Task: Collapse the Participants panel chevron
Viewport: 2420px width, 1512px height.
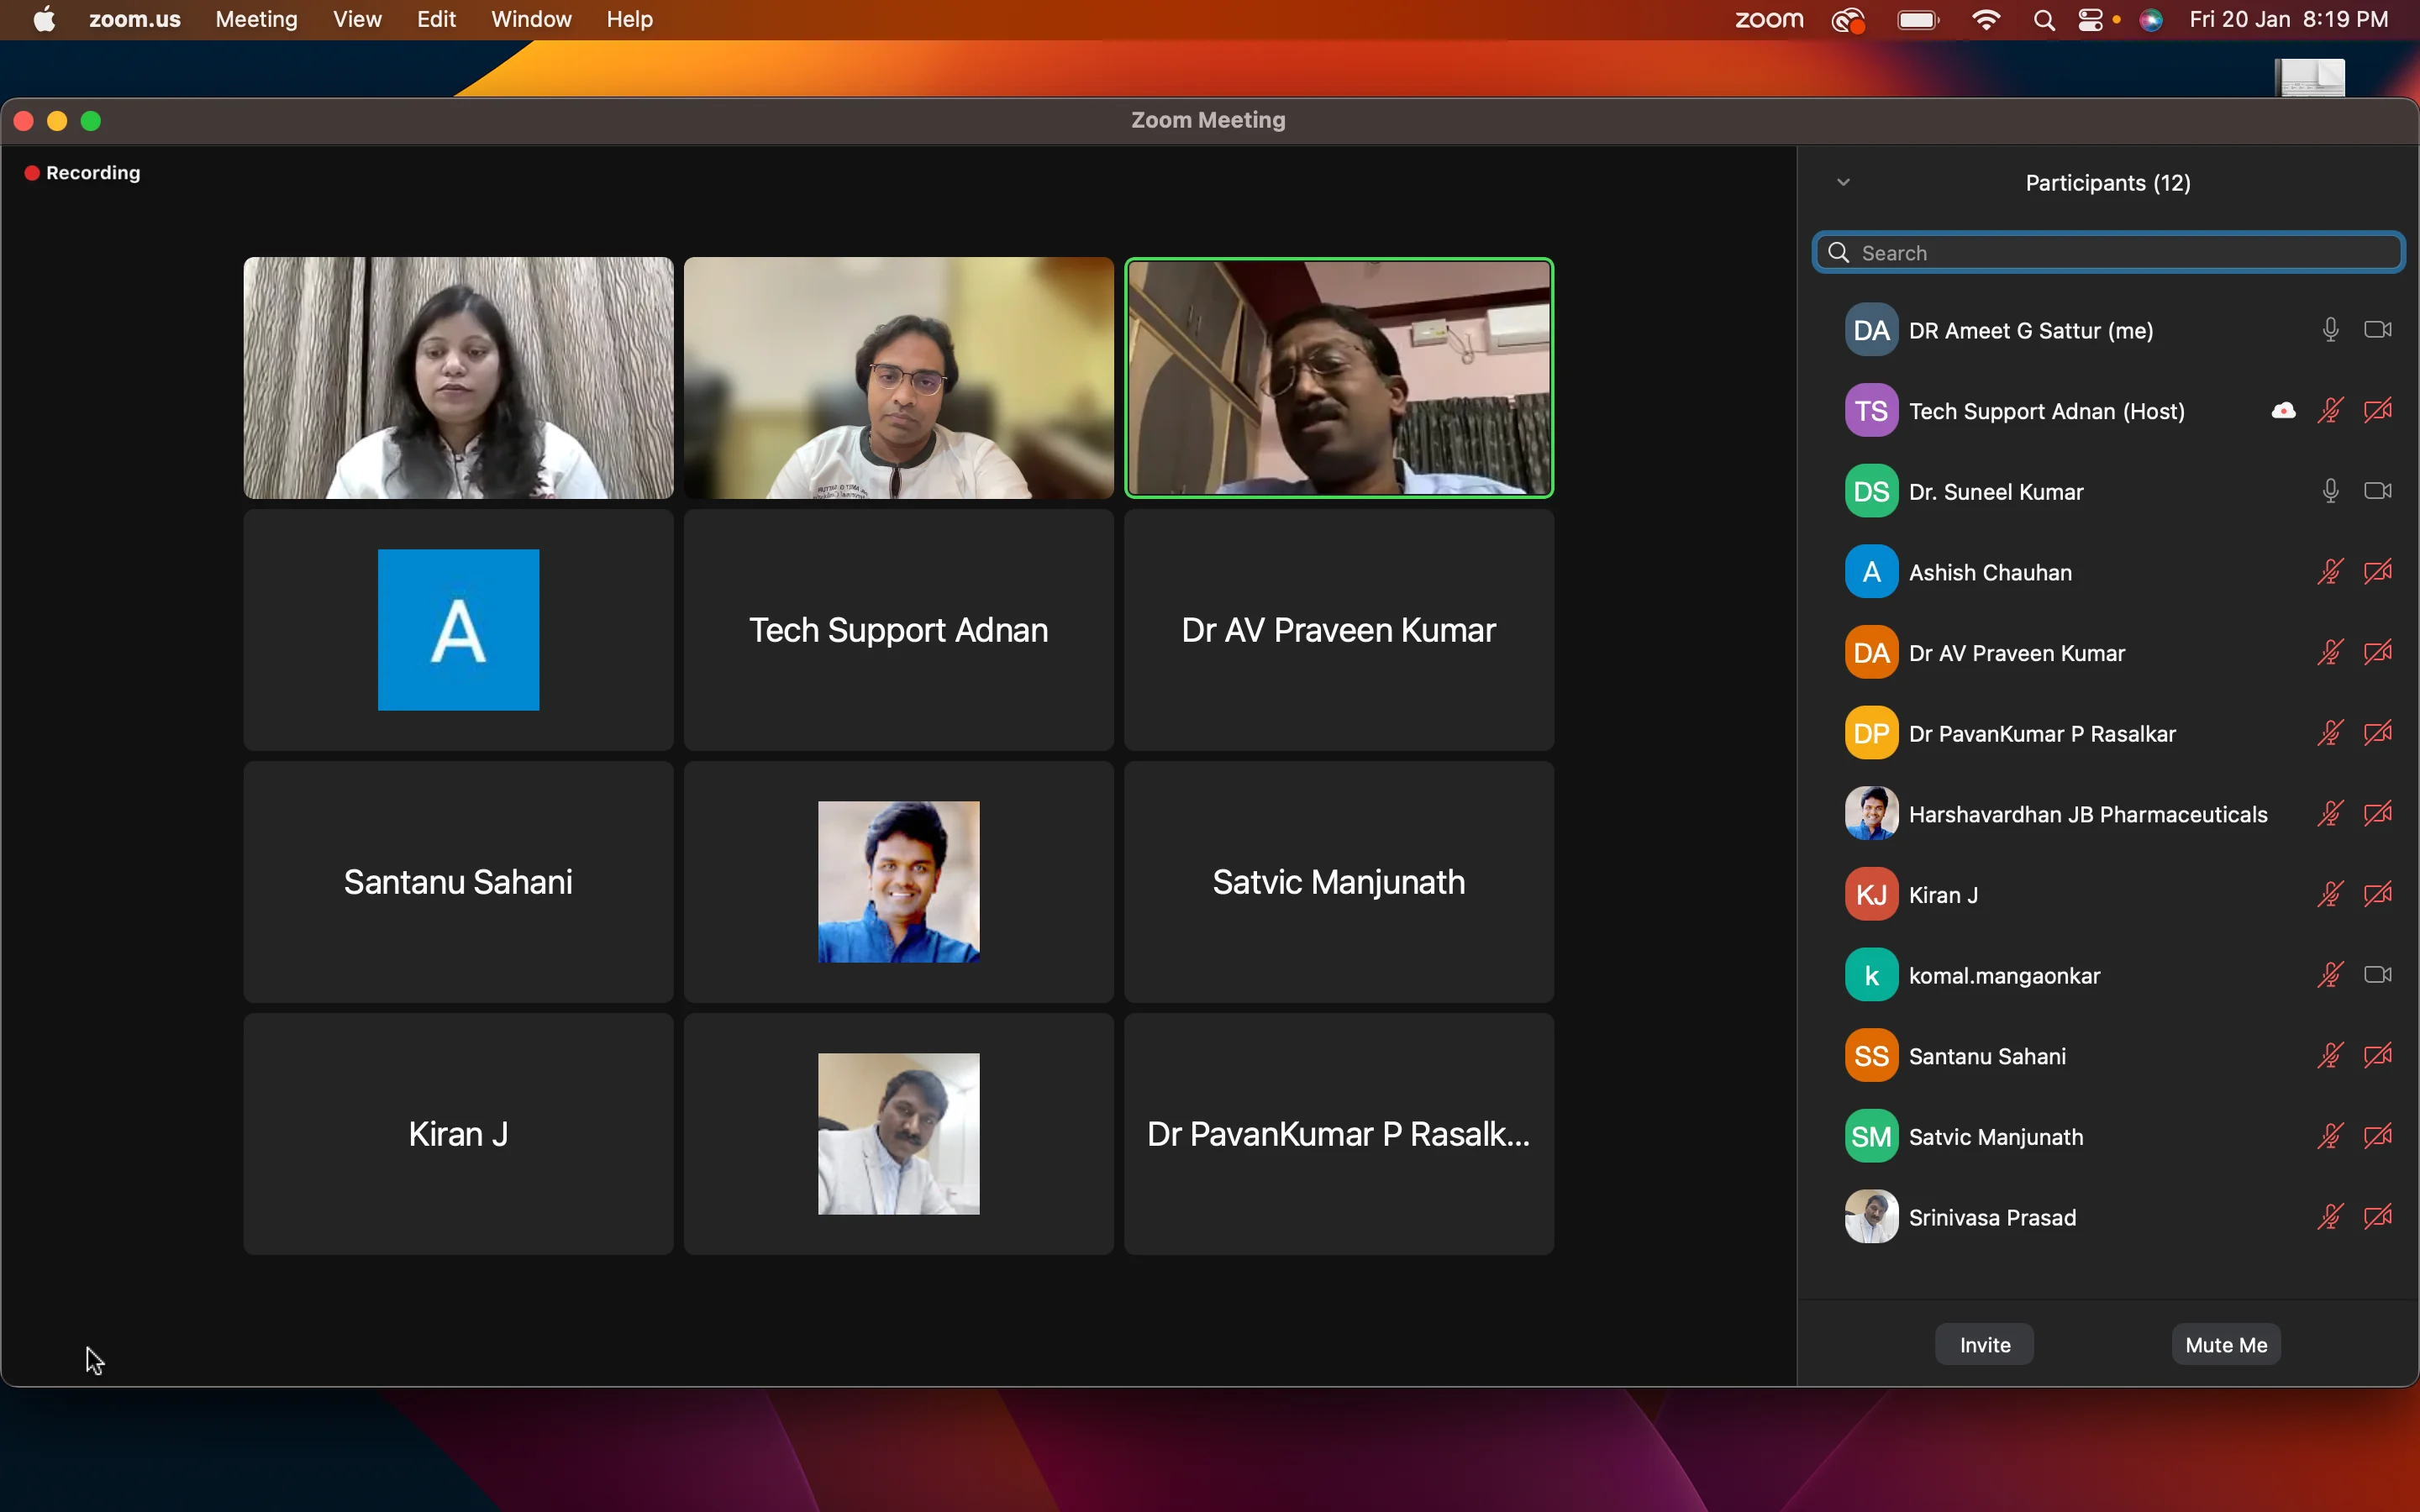Action: point(1843,182)
